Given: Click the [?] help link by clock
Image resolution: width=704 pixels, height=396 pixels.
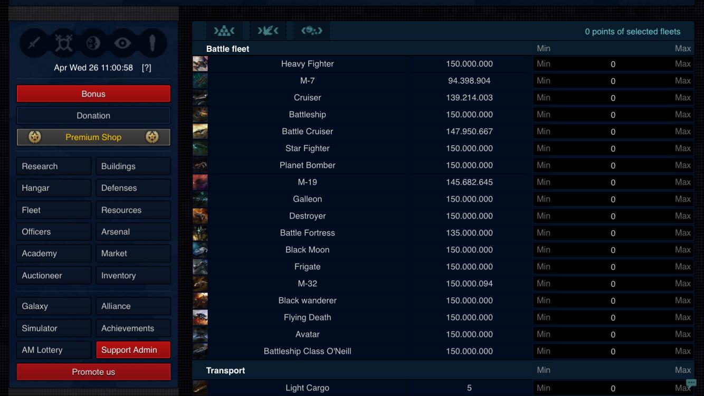Looking at the screenshot, I should tap(147, 68).
